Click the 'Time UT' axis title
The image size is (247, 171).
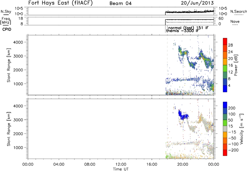tap(121, 169)
